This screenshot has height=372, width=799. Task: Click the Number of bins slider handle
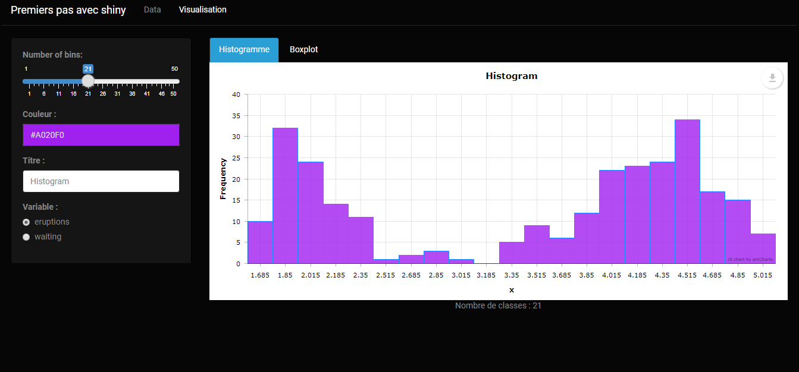click(87, 81)
